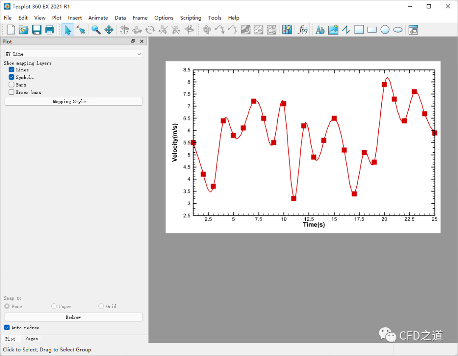458x356 pixels.
Task: Select the Insert Image tool
Action: [333, 30]
